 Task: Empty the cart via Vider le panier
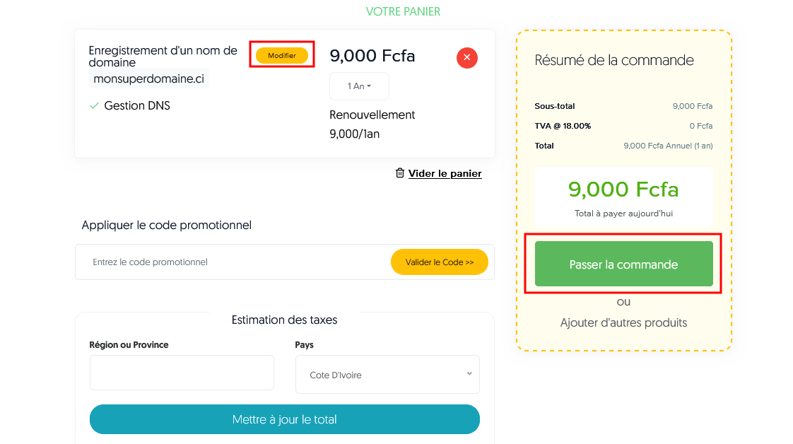pos(445,173)
